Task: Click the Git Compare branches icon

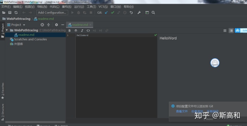Action: 119,13
